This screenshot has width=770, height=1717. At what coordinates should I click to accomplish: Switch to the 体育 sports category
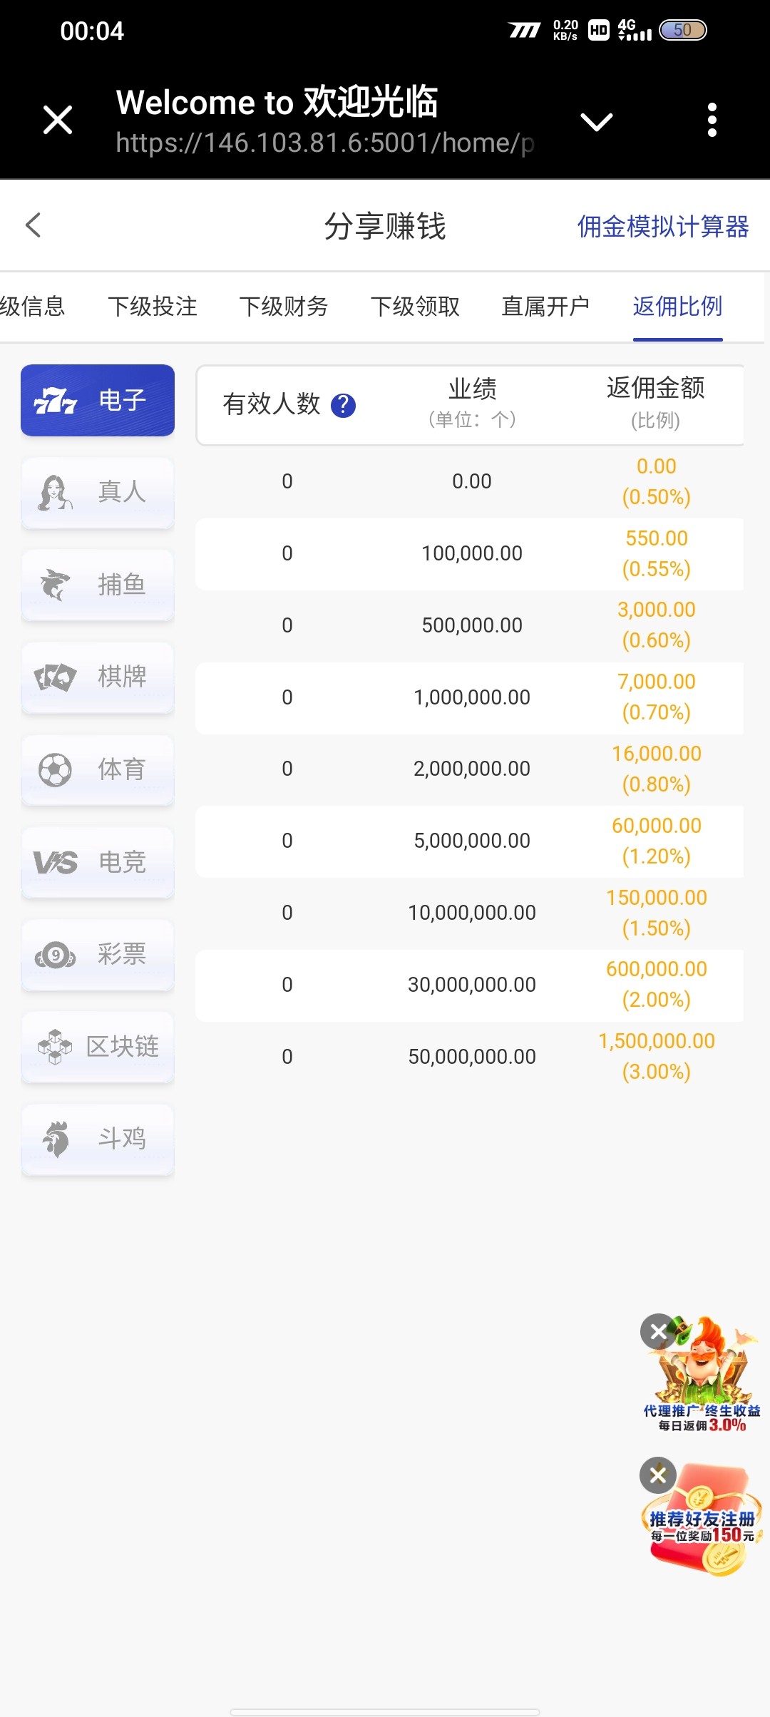(x=98, y=769)
